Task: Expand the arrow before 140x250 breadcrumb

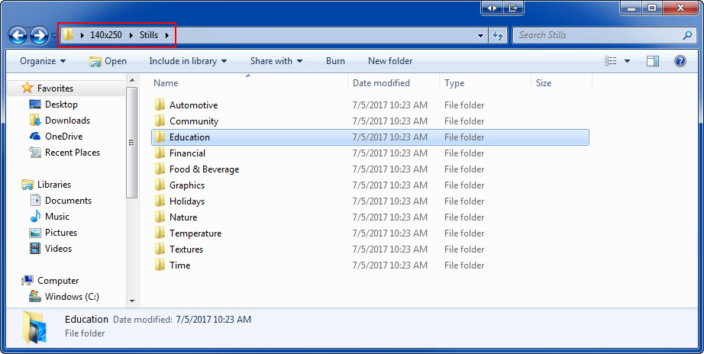Action: point(82,35)
